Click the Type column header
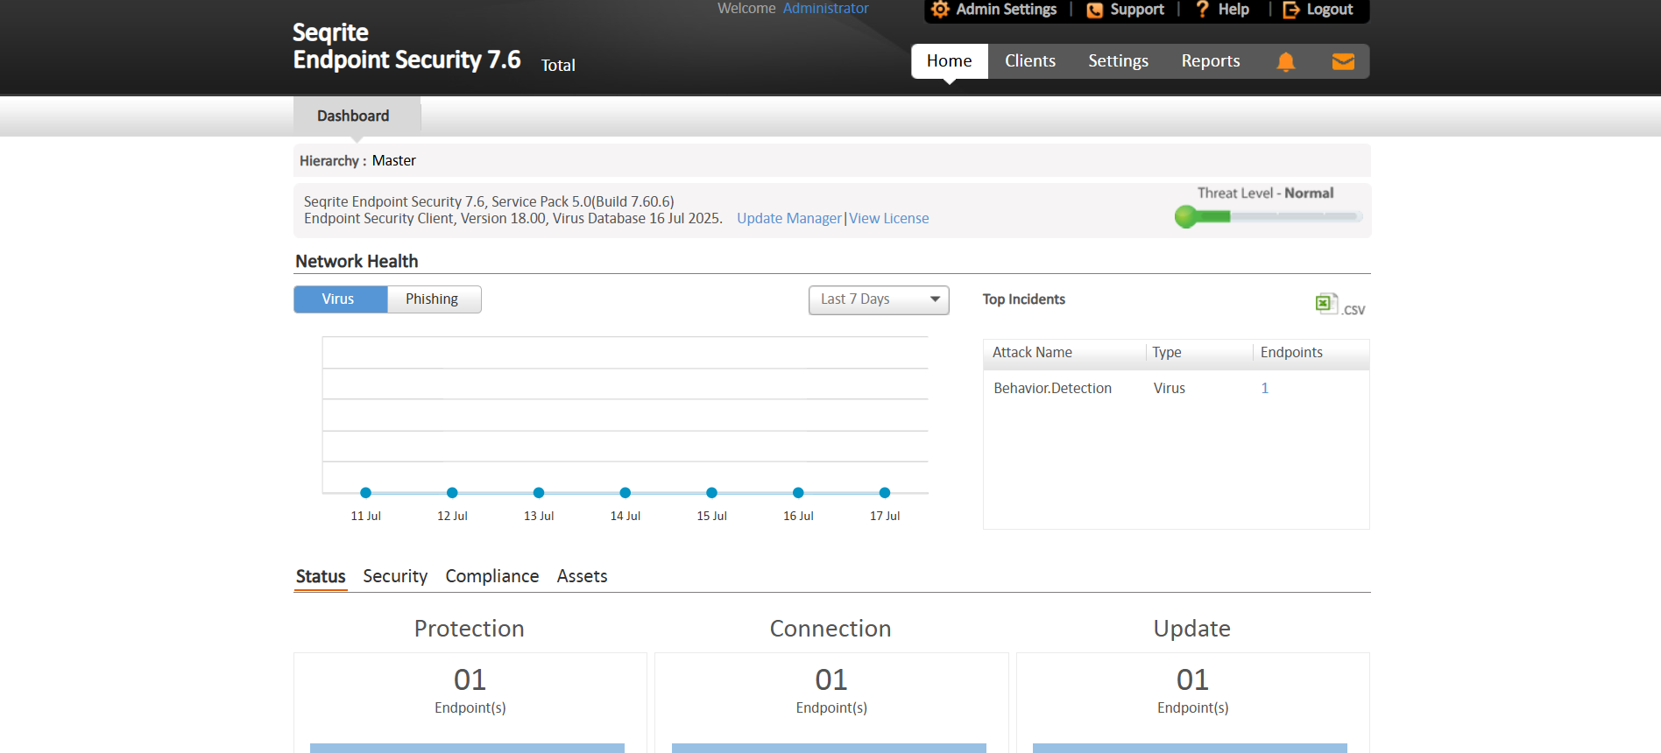 pyautogui.click(x=1167, y=352)
